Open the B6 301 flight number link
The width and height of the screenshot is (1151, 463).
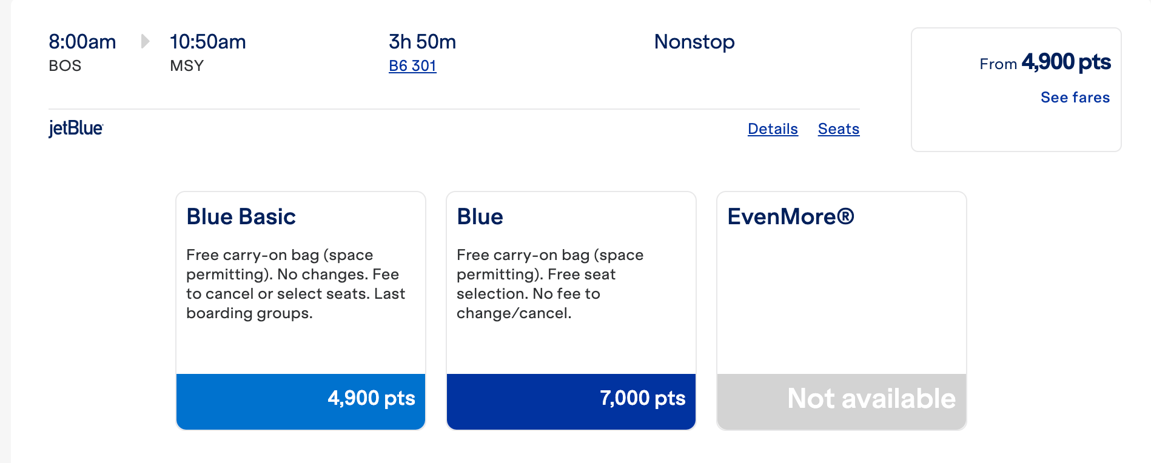pos(412,65)
